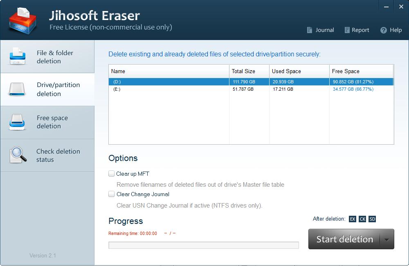Viewport: 409px width, 266px height.
Task: Open the title bar dropdown menu arrow
Action: (x=387, y=6)
